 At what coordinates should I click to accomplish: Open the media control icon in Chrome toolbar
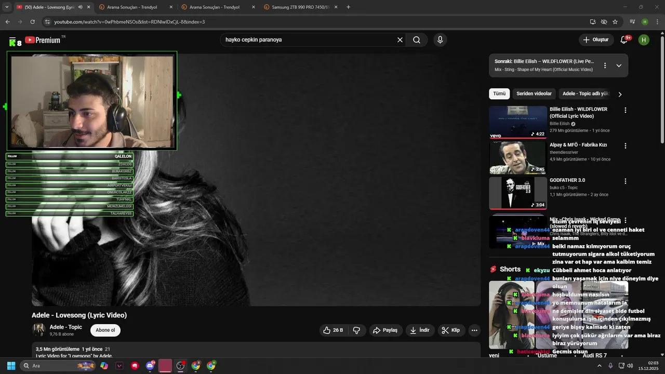pos(632,22)
